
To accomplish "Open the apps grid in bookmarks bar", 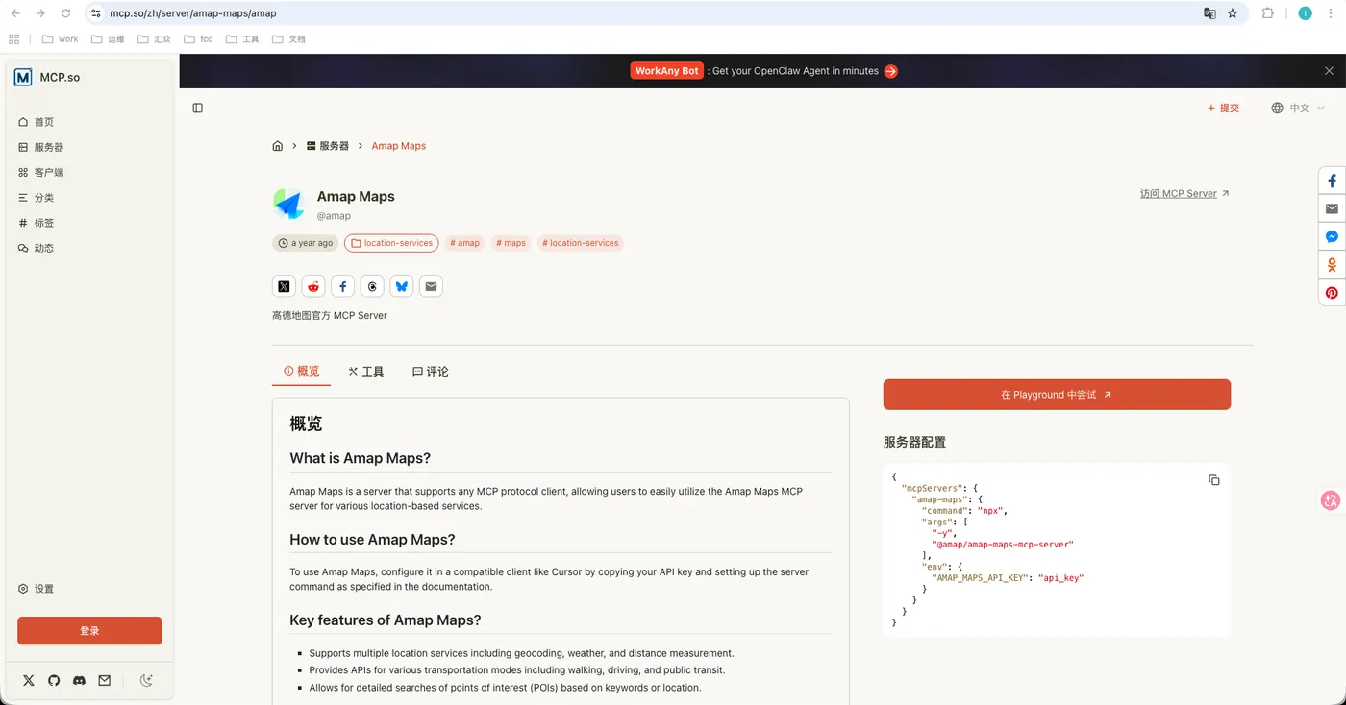I will pos(14,39).
